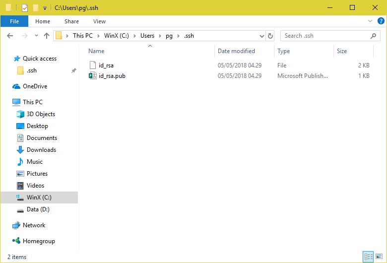Click the id_rsa.pub Publisher icon

pyautogui.click(x=93, y=75)
